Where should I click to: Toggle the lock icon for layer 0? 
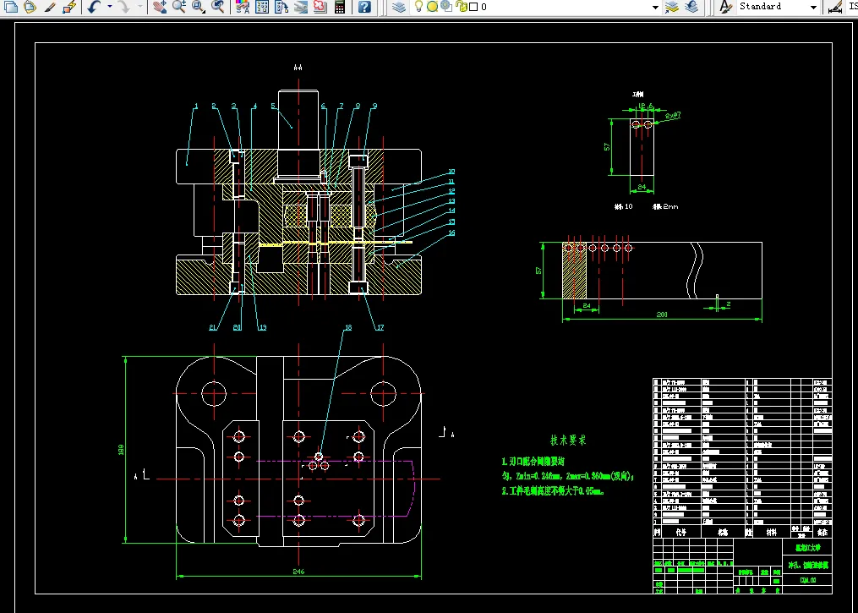pos(460,7)
